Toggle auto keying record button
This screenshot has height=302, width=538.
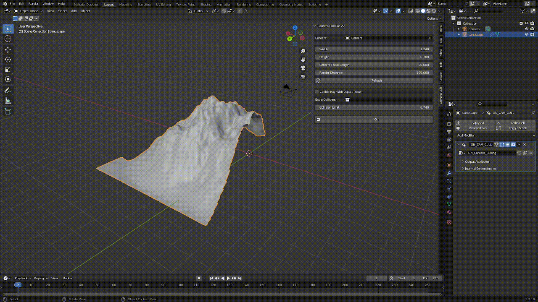199,278
